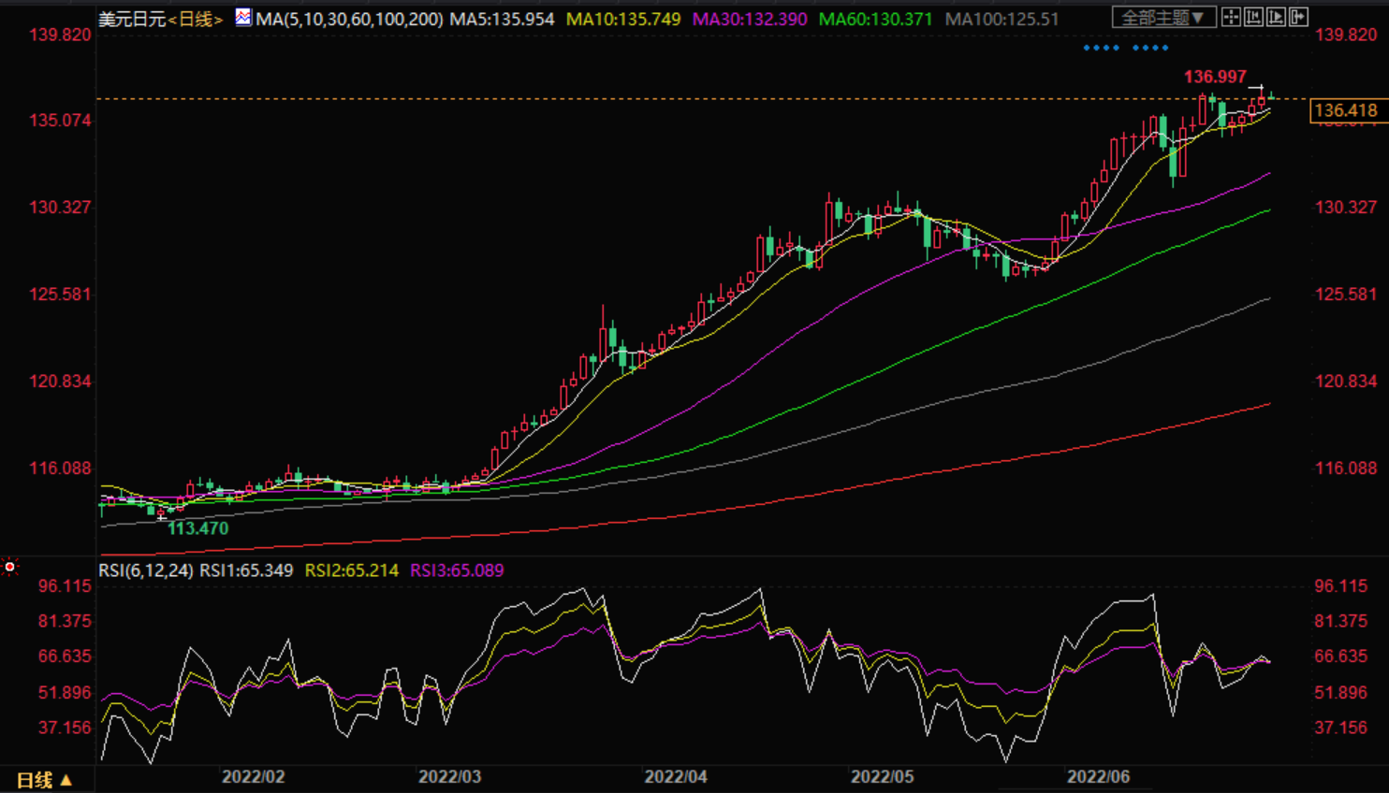Select the MA10:135.749 legend value

click(x=623, y=19)
